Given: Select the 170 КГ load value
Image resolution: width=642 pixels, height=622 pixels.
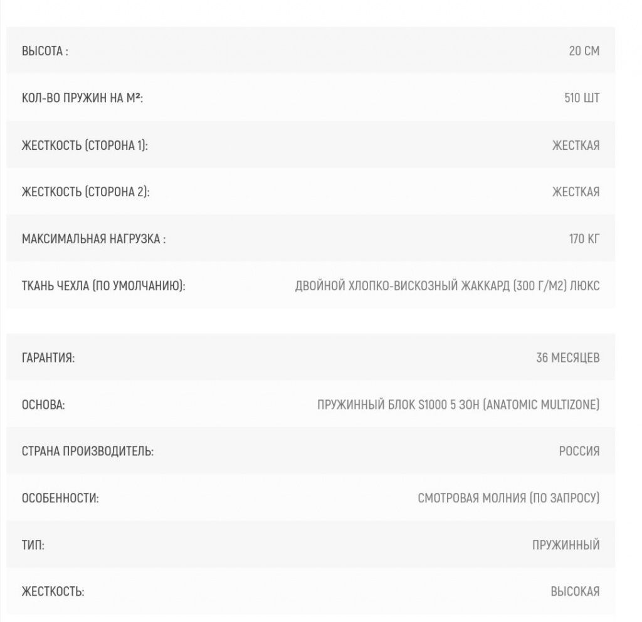Looking at the screenshot, I should [x=584, y=239].
